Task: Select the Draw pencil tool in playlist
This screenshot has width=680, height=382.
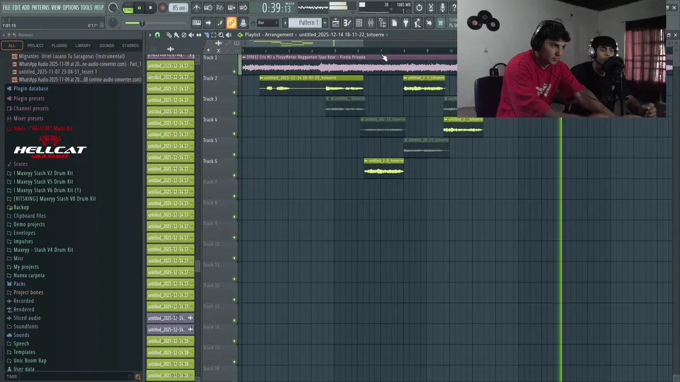Action: [x=169, y=35]
